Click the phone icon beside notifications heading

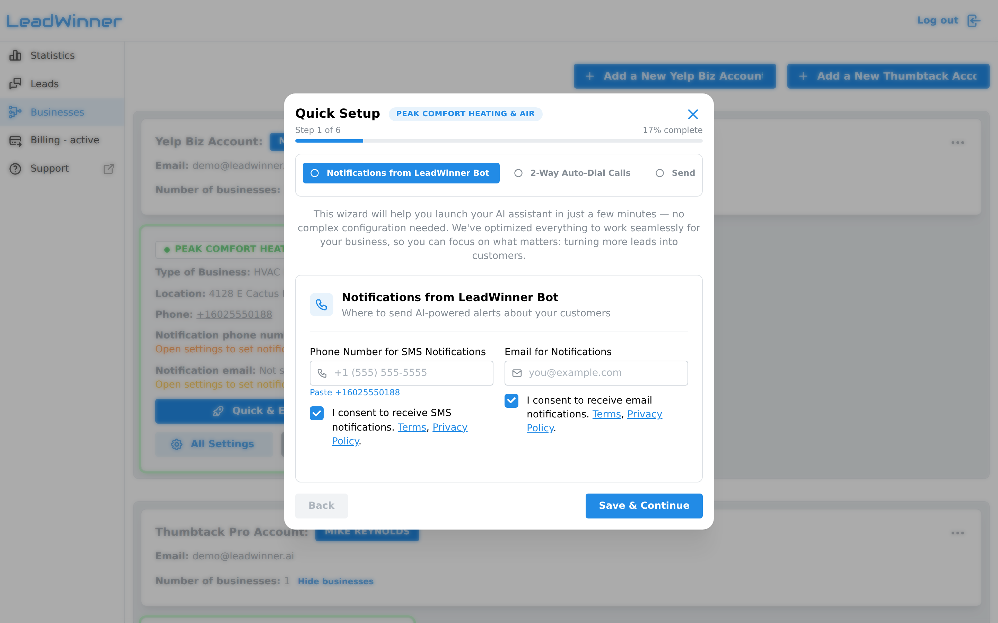321,305
